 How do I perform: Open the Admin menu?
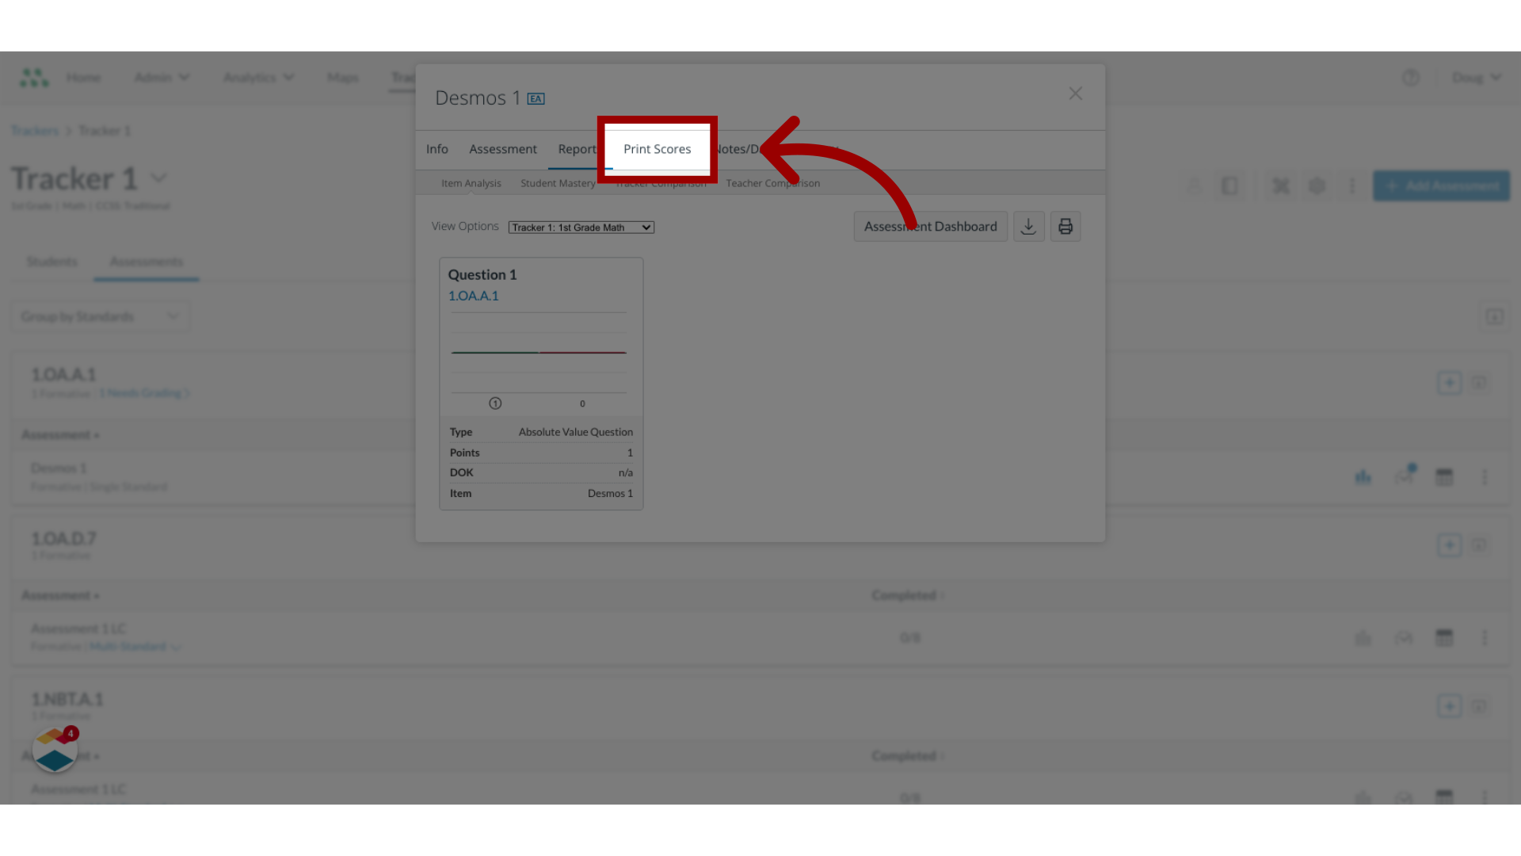(162, 77)
